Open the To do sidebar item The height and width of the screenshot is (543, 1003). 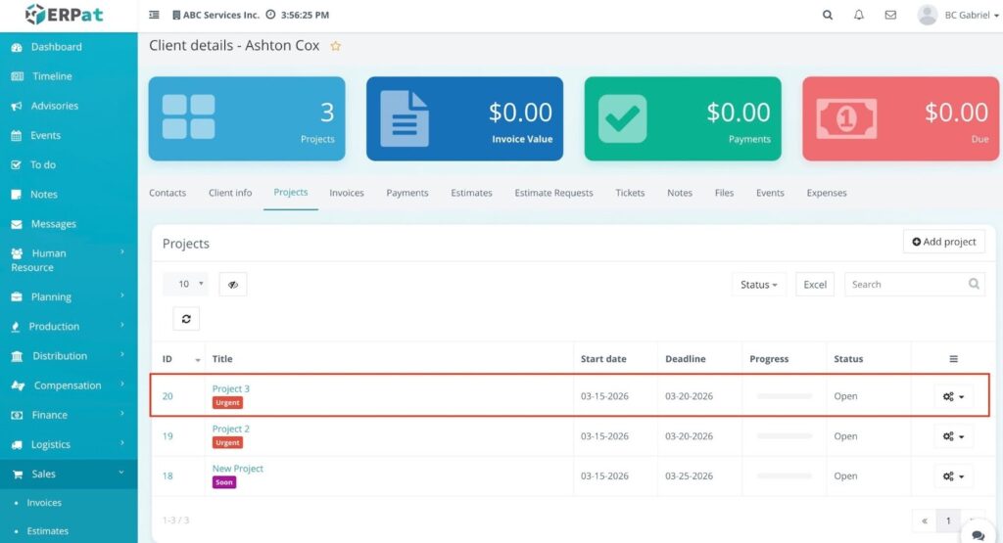pyautogui.click(x=43, y=165)
